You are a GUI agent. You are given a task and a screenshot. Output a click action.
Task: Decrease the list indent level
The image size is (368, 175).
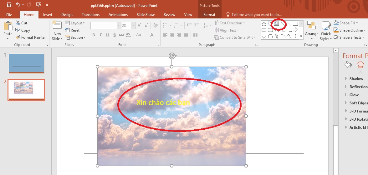(189, 25)
